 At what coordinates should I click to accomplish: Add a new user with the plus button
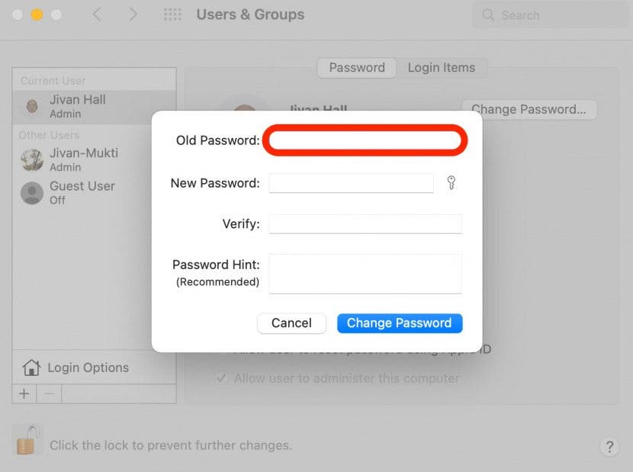23,393
